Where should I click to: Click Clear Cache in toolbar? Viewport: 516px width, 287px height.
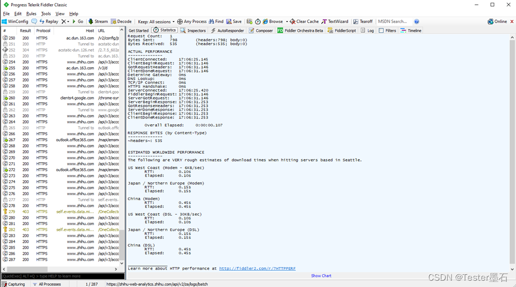[x=304, y=21]
